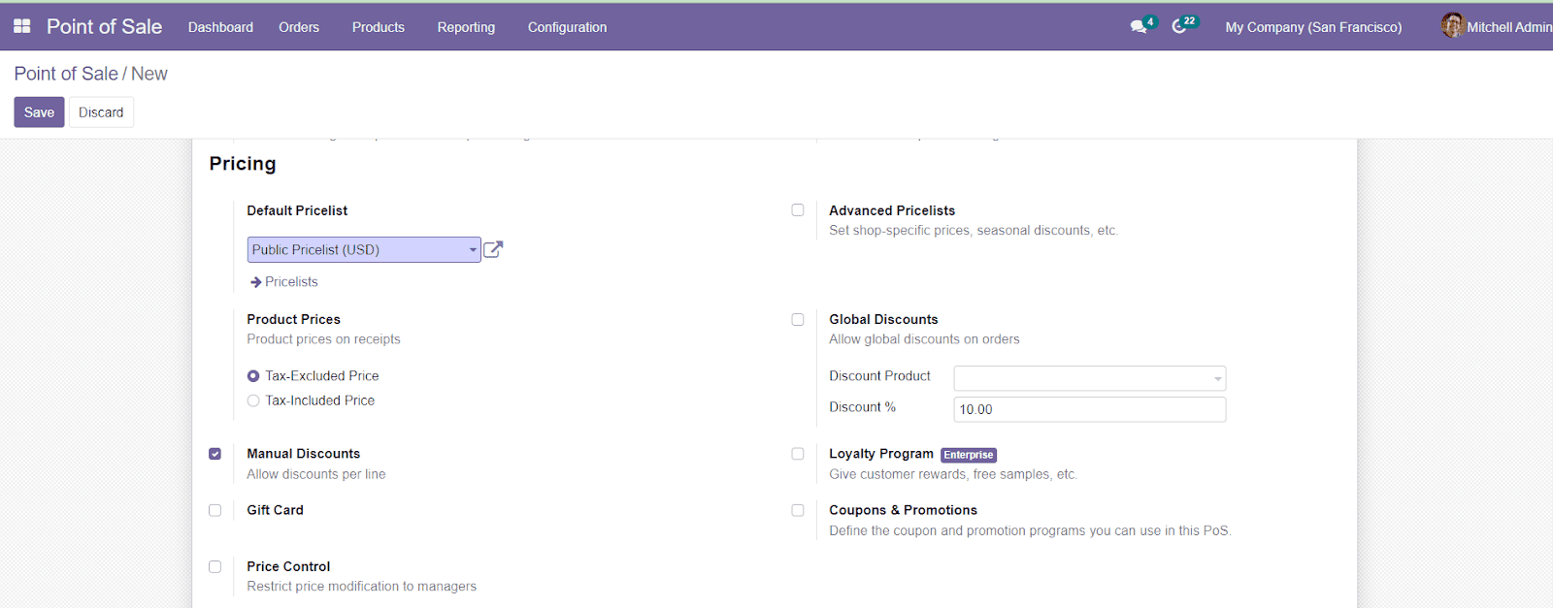Open the apps grid home icon
The image size is (1553, 608).
click(21, 26)
